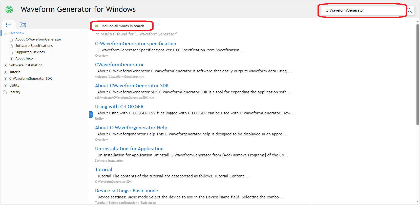
Task: Expand the C-WaveformGenerator SDK node
Action: pos(5,79)
